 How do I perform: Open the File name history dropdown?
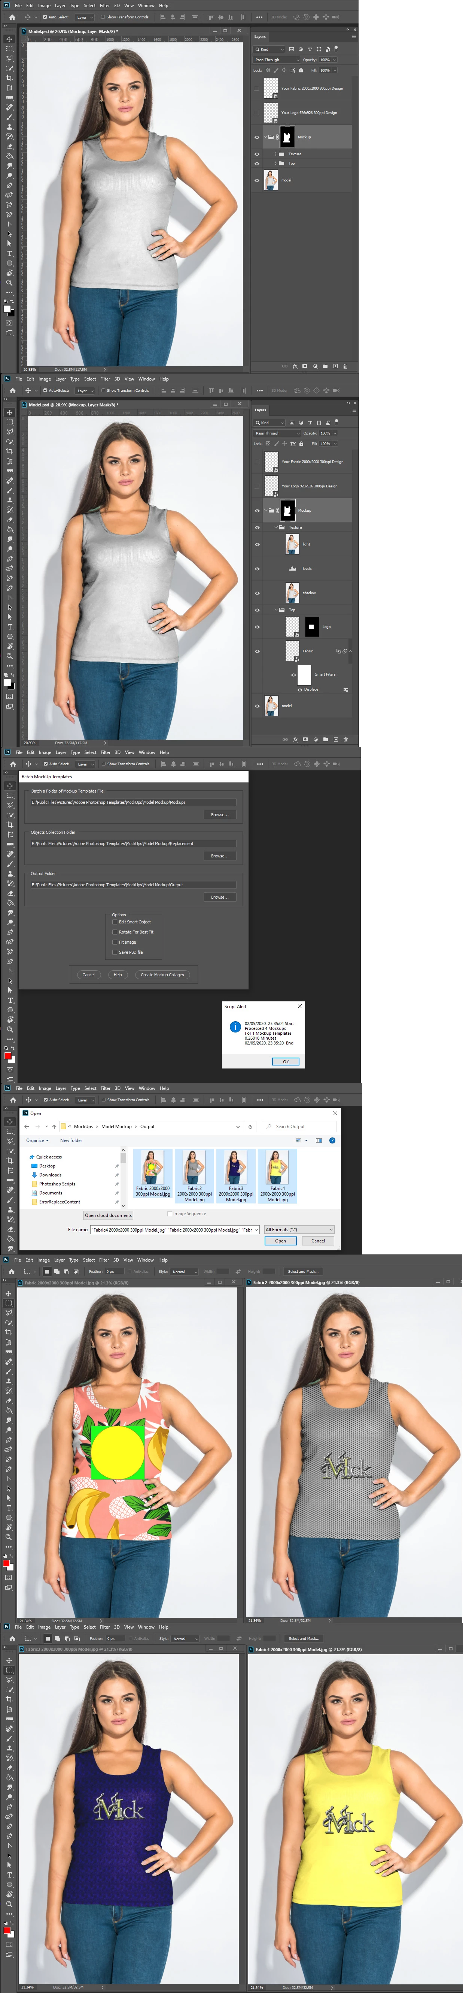coord(256,1229)
